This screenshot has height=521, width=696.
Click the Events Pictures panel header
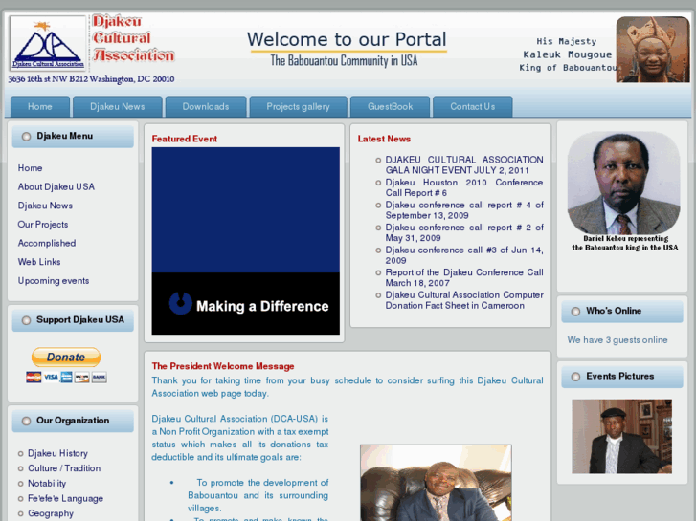622,377
